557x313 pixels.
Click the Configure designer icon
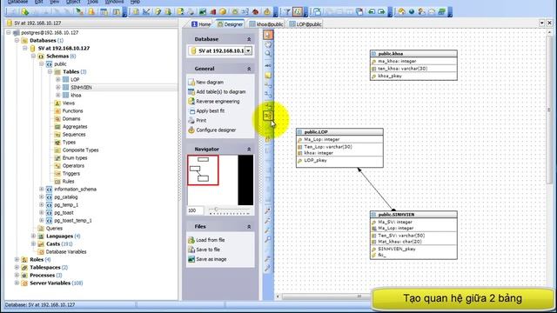pyautogui.click(x=191, y=130)
